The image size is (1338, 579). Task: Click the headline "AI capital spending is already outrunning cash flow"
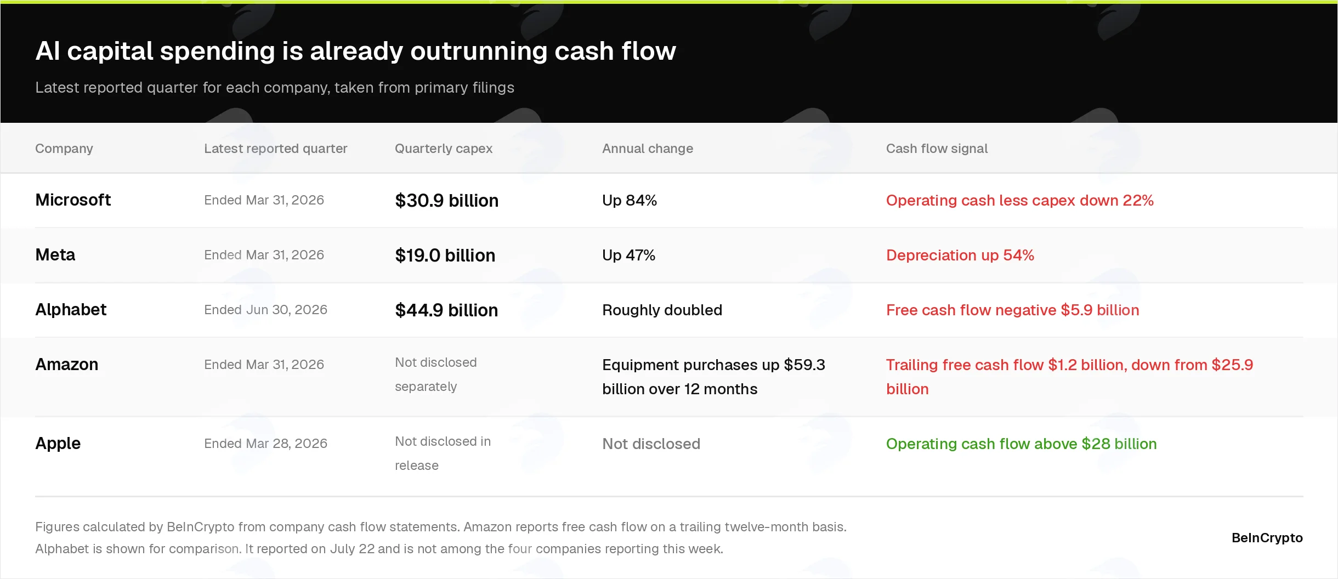click(x=355, y=51)
